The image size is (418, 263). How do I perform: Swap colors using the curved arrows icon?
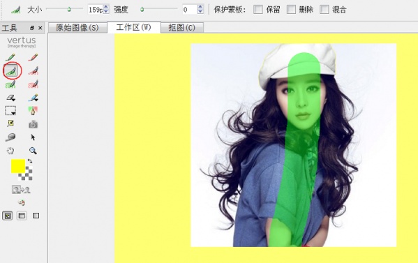coord(30,161)
